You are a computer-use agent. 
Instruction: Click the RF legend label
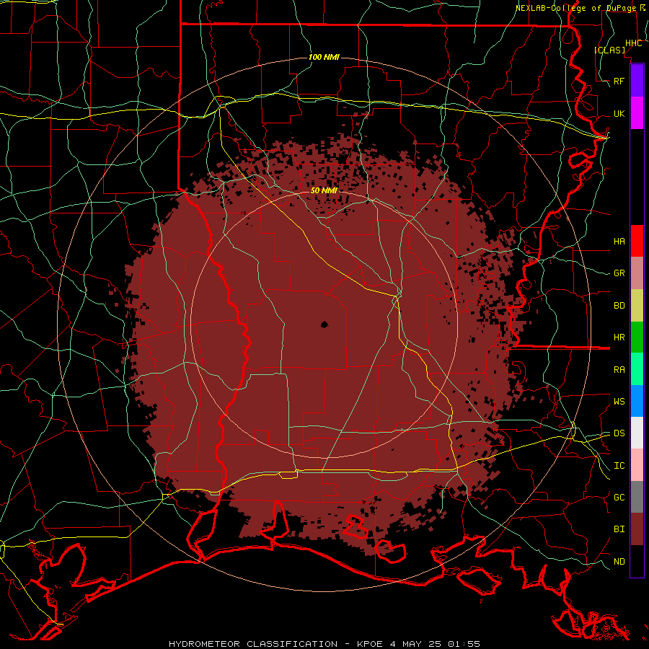point(619,81)
